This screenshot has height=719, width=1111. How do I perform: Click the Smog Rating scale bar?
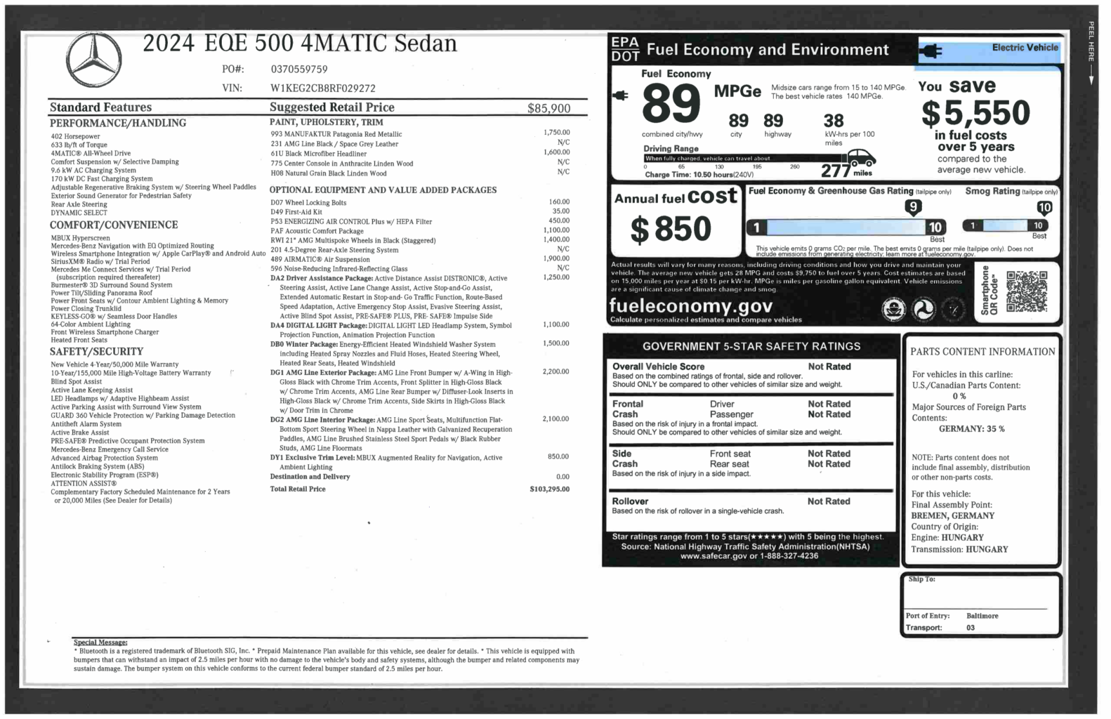[1006, 225]
